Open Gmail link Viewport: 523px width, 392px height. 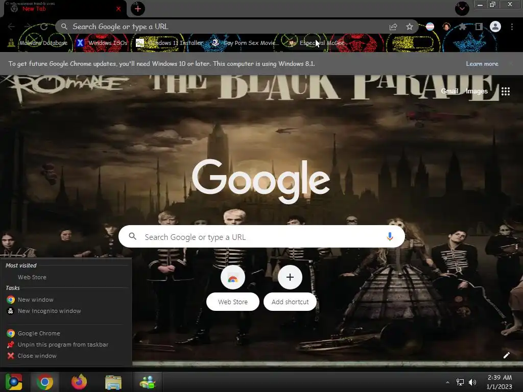(449, 91)
